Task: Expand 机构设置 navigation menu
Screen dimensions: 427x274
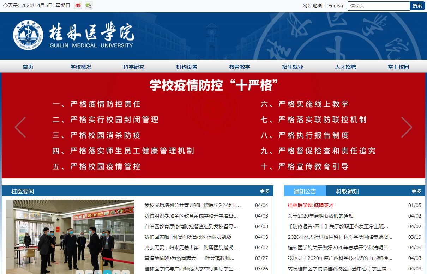Action: pos(187,67)
